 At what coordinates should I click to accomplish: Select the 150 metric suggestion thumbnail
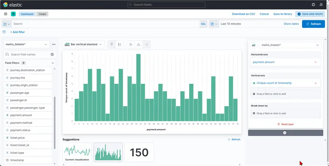(x=139, y=152)
